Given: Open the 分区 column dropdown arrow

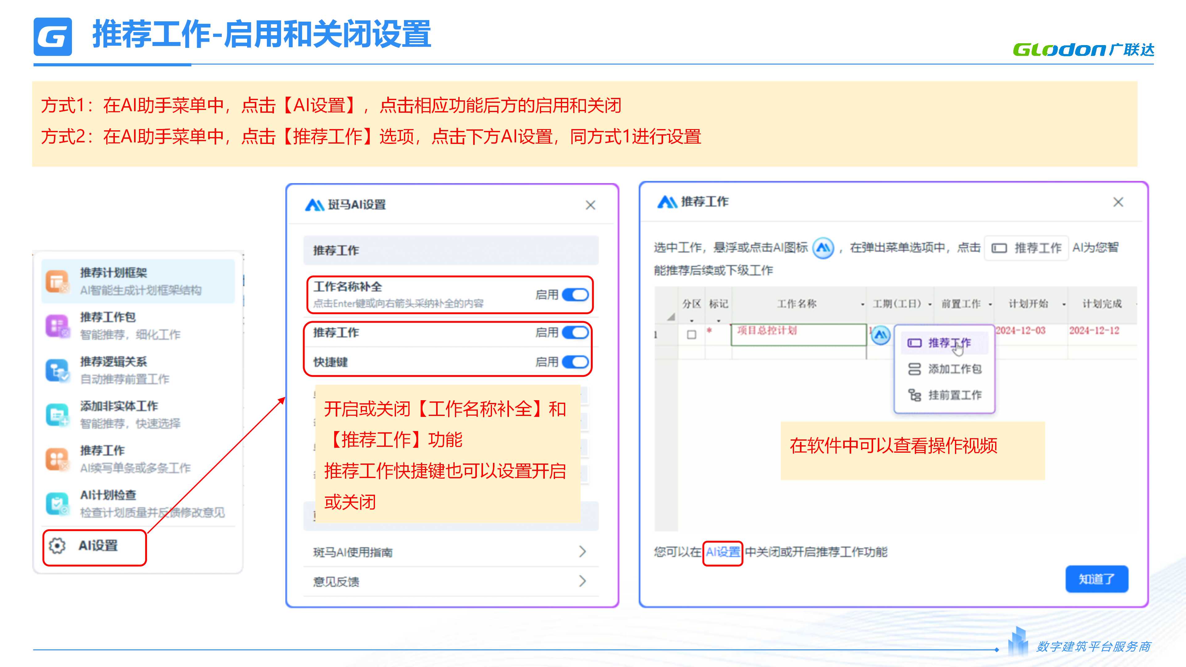Looking at the screenshot, I should click(692, 321).
